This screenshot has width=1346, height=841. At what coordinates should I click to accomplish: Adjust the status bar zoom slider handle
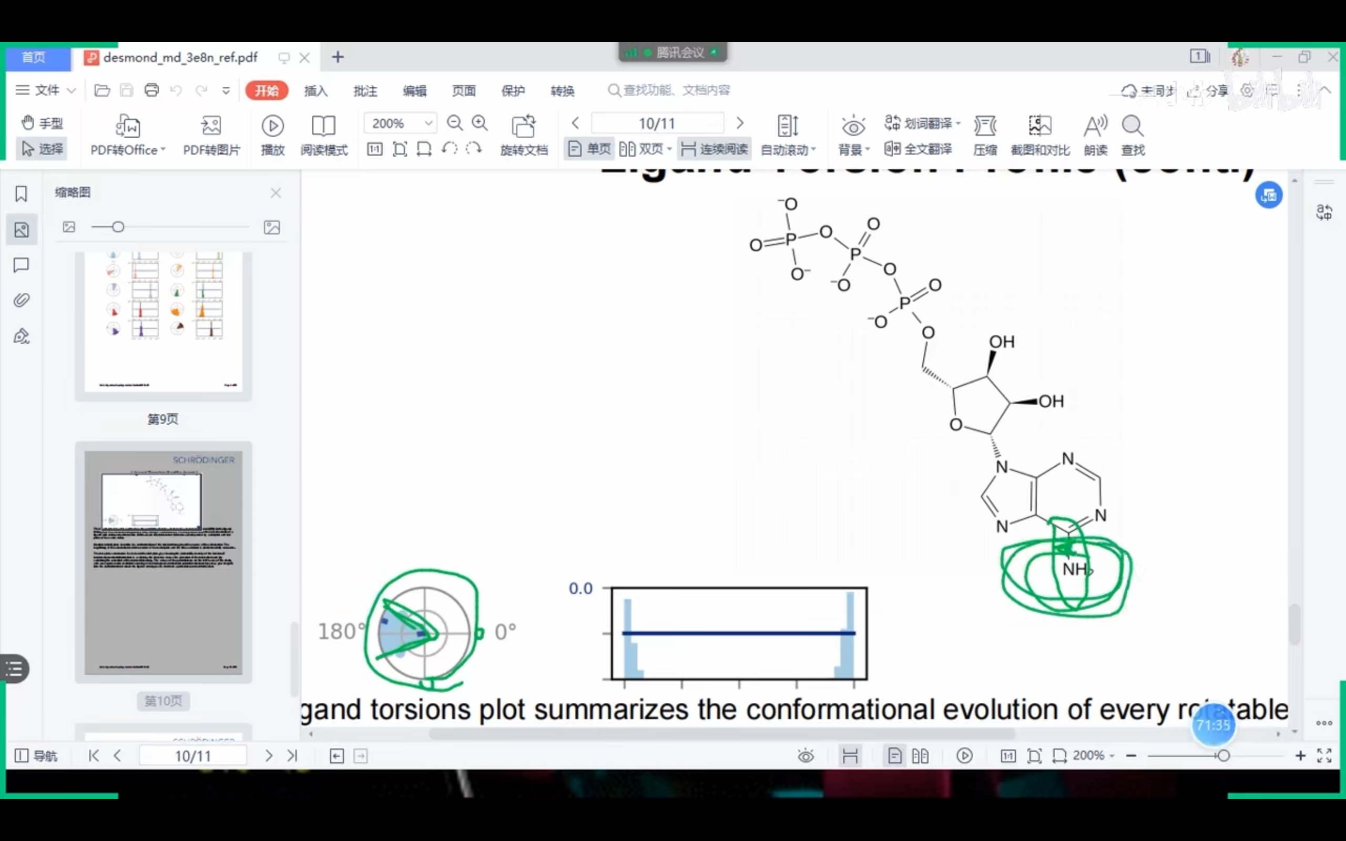1223,755
